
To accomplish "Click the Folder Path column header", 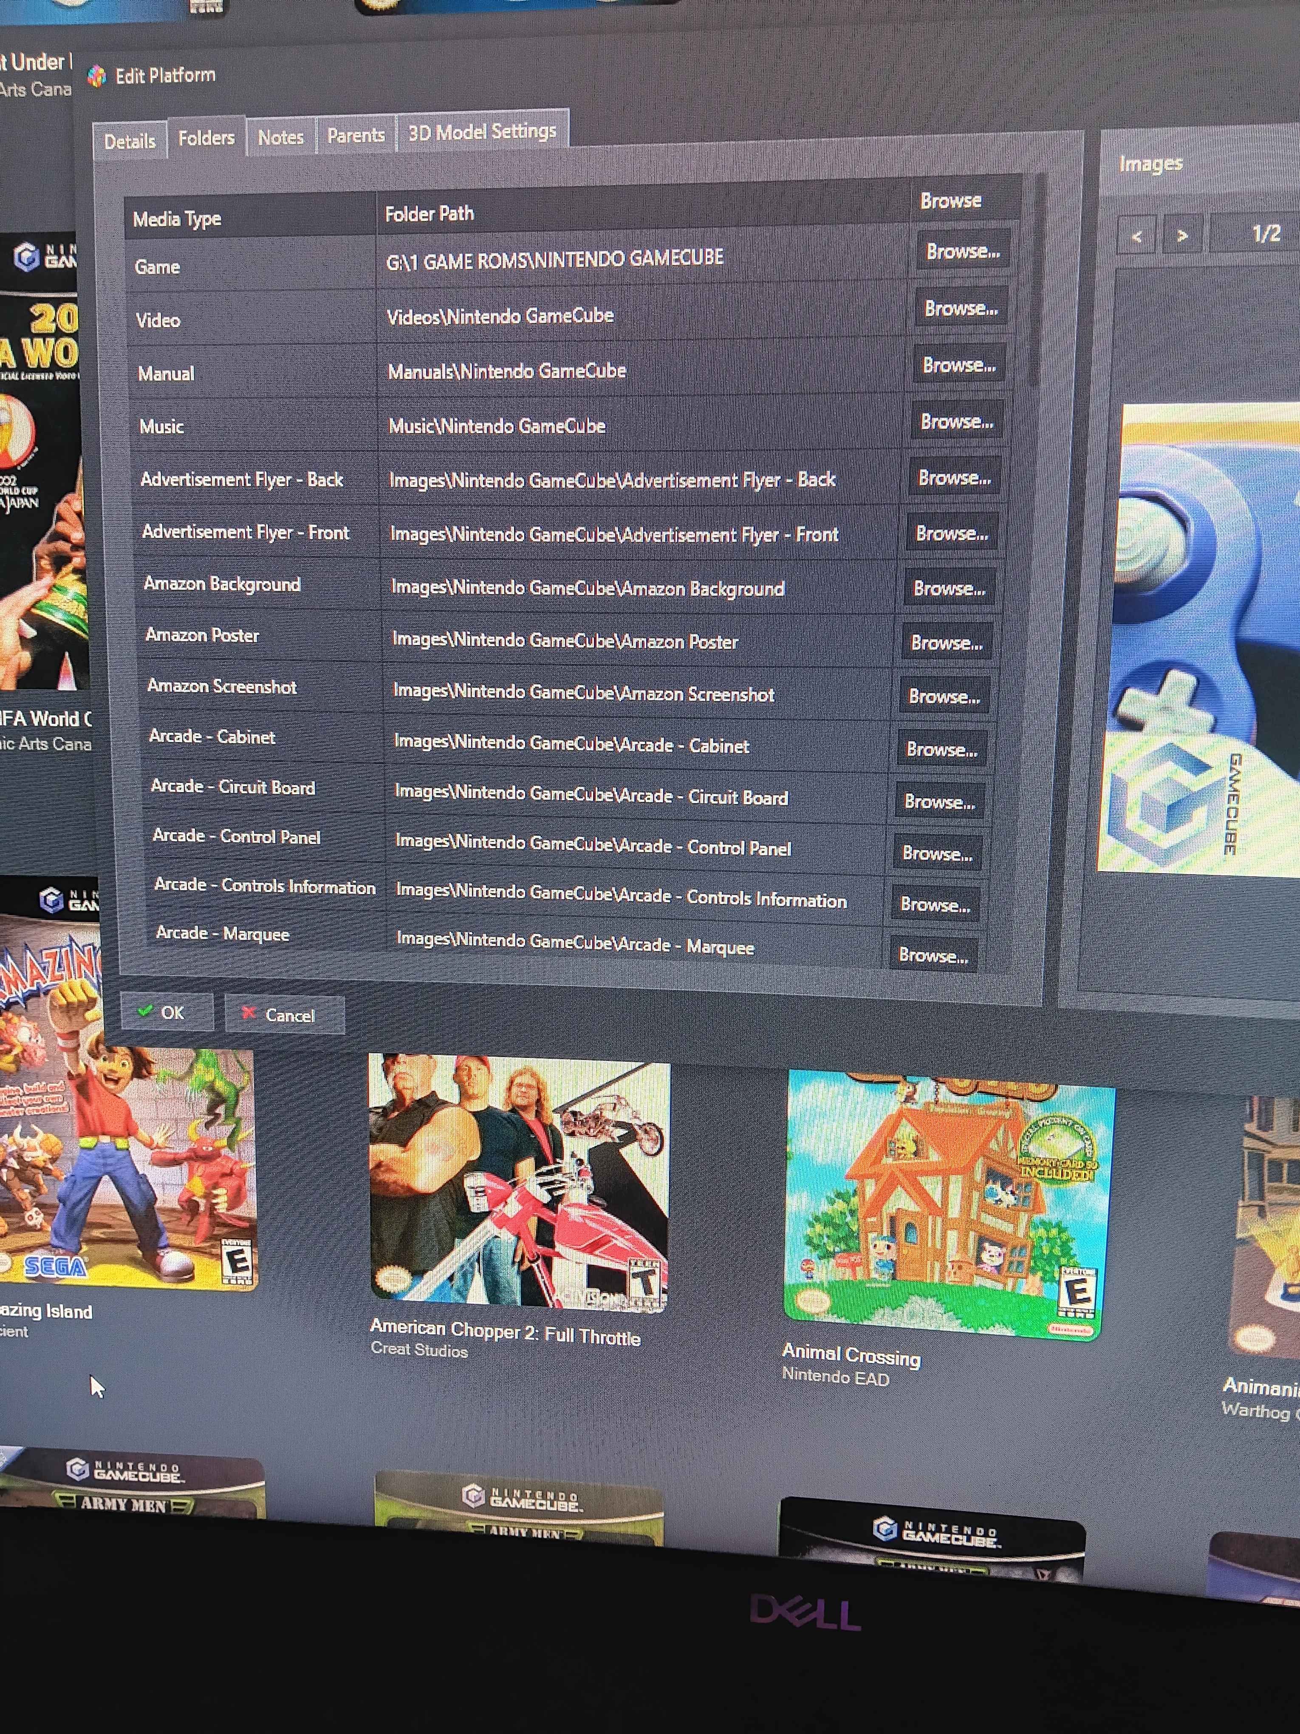I will pyautogui.click(x=642, y=210).
